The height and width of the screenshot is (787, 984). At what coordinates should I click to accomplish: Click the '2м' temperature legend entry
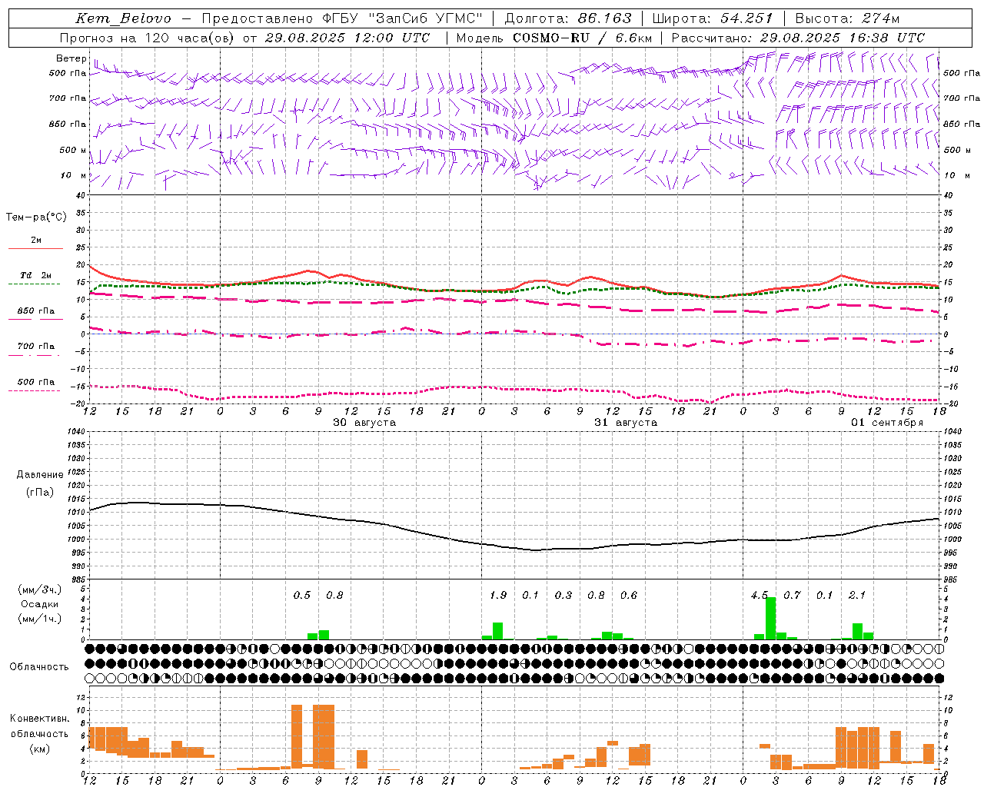tap(36, 240)
